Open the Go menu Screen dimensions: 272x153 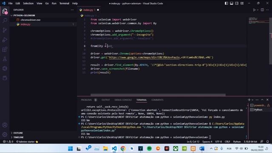tap(47, 3)
